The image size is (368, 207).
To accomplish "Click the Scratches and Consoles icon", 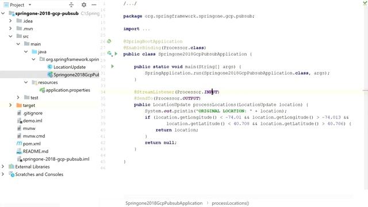I will [11, 174].
